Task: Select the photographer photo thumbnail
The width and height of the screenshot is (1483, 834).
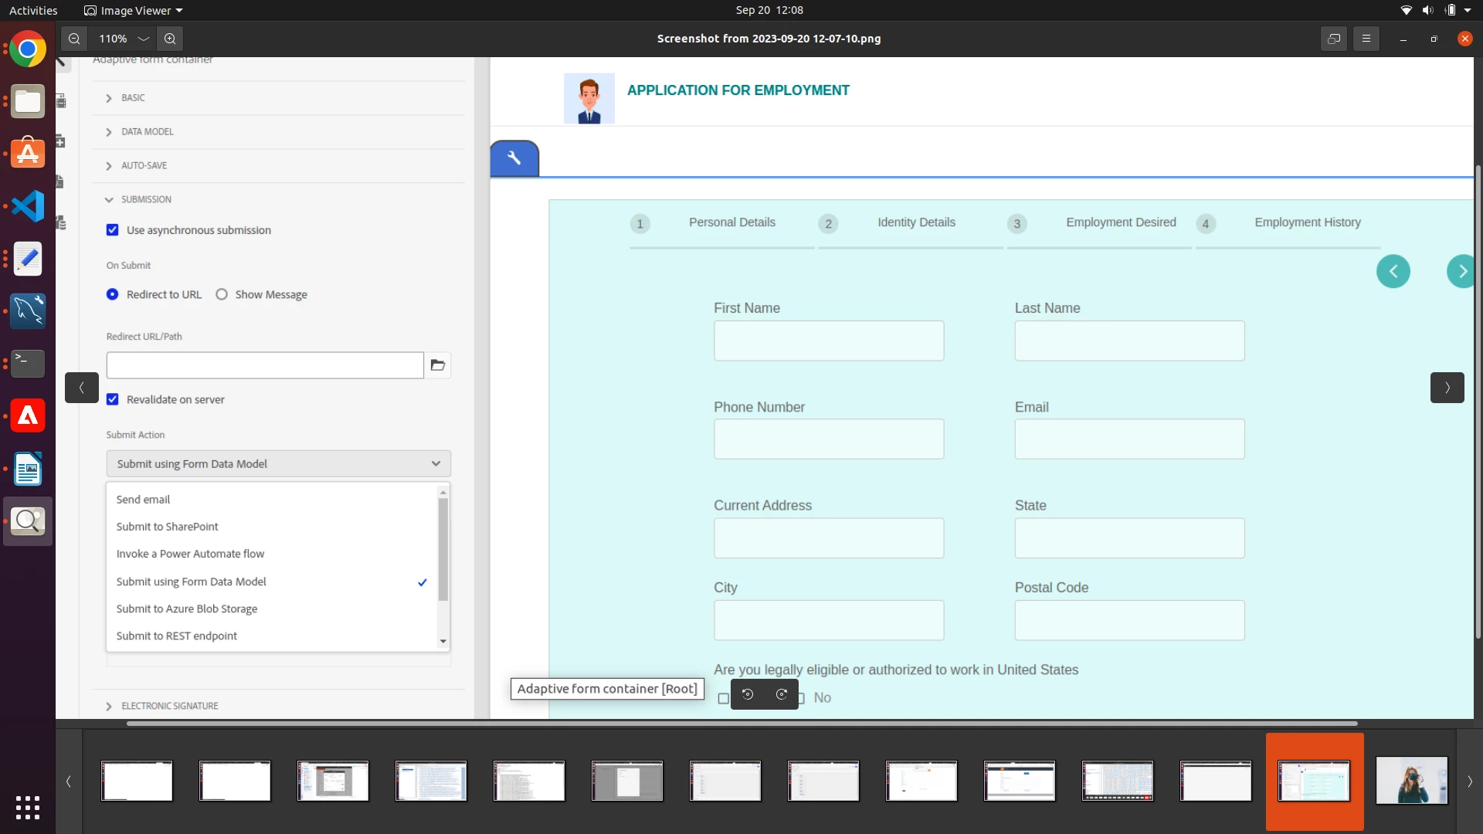Action: coord(1411,781)
